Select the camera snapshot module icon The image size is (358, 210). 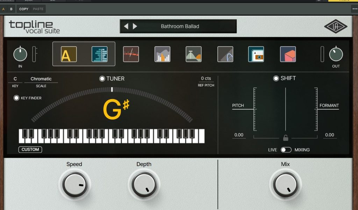pyautogui.click(x=256, y=54)
